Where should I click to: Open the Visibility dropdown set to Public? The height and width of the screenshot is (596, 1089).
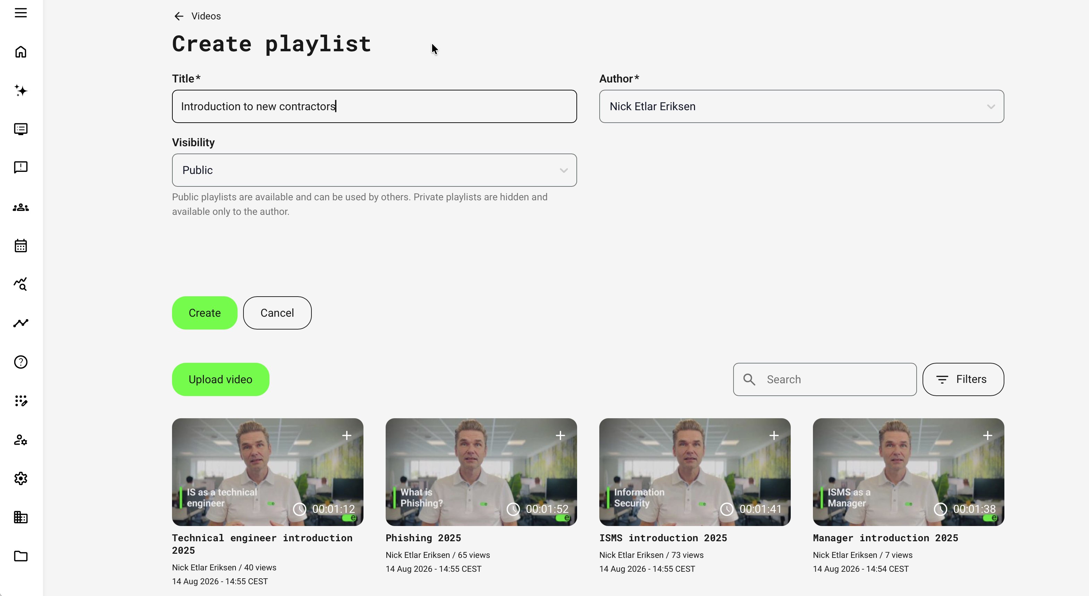click(374, 170)
